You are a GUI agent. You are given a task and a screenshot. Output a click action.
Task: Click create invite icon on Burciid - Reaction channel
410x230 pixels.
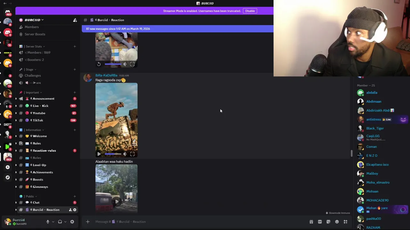(x=70, y=210)
